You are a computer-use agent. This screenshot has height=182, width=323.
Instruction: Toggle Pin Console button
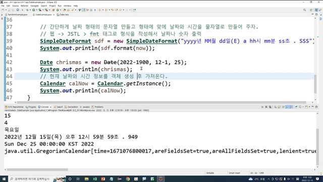[296, 107]
